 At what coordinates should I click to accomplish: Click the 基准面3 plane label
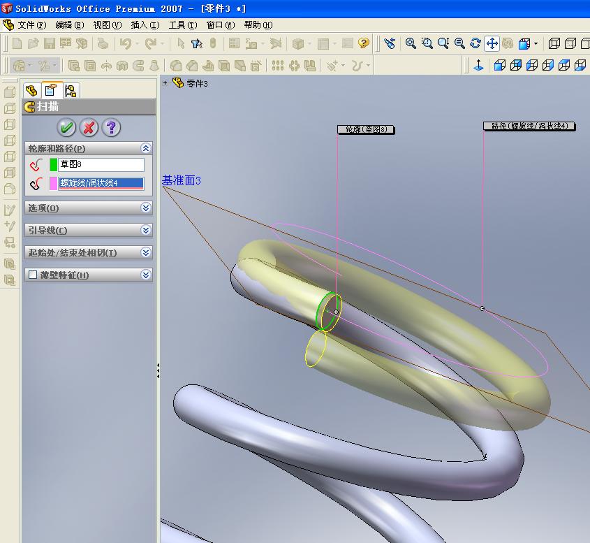click(x=182, y=180)
